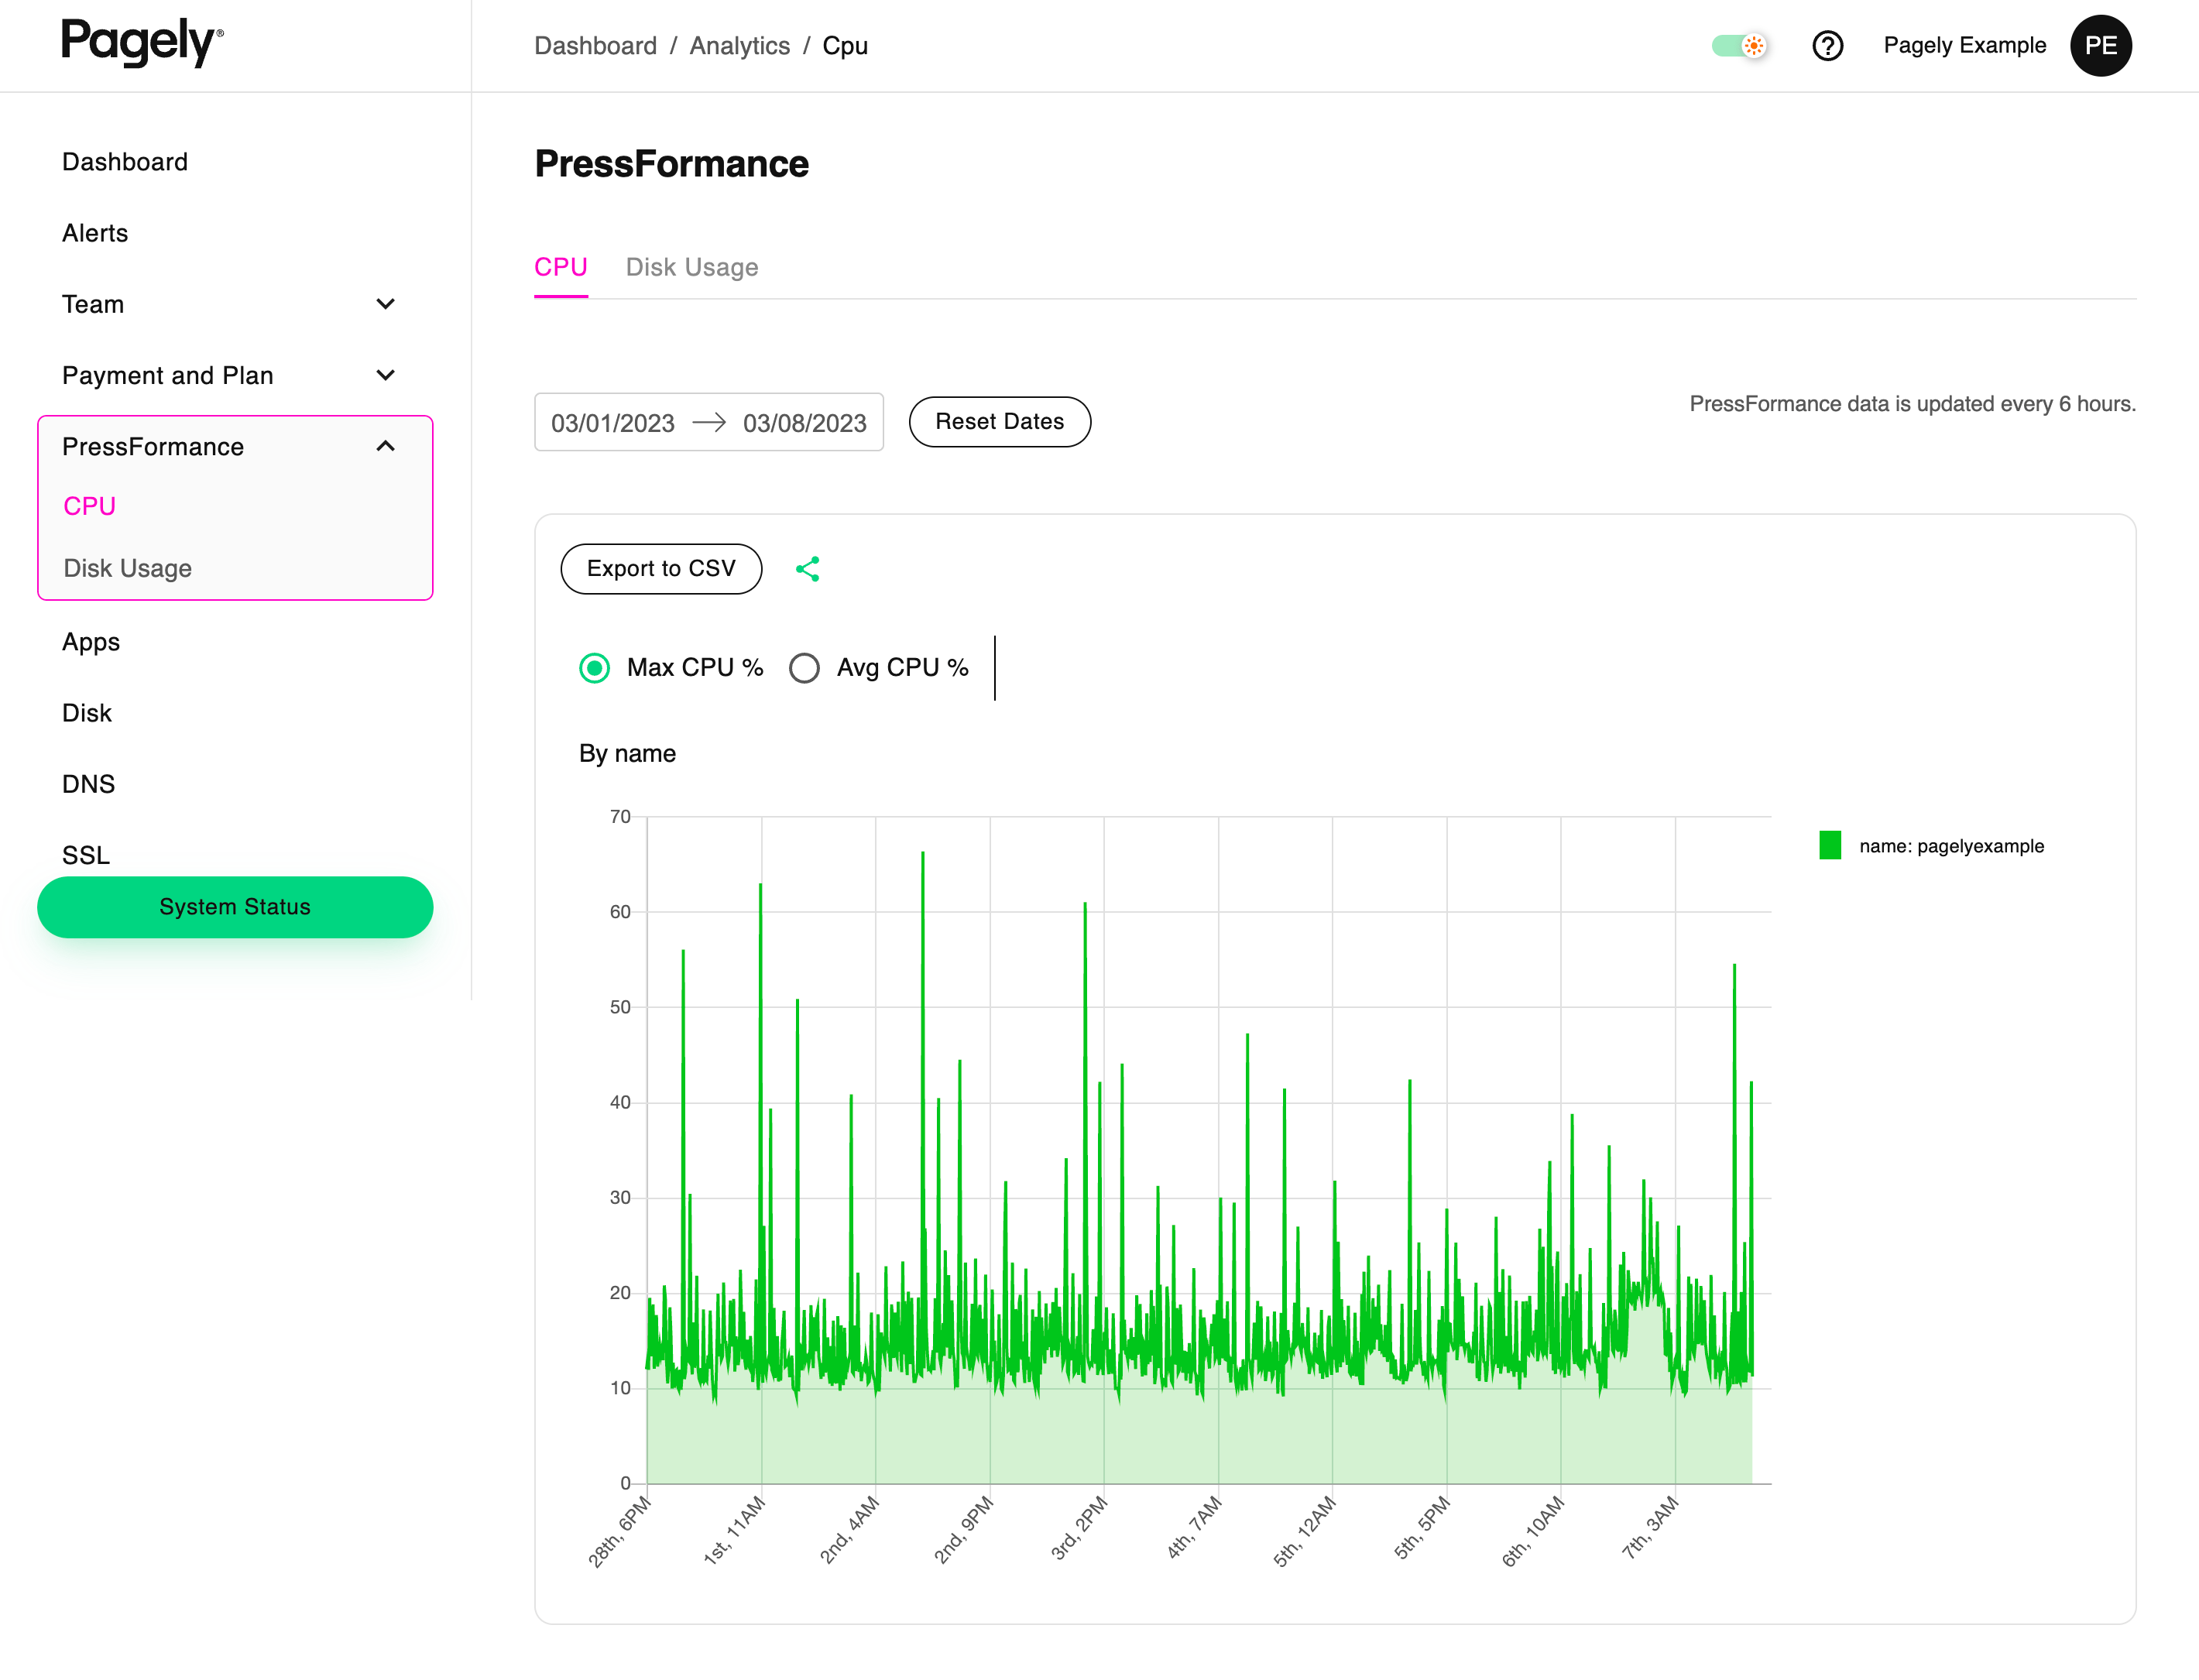
Task: Click the Team sidebar label
Action: click(93, 304)
